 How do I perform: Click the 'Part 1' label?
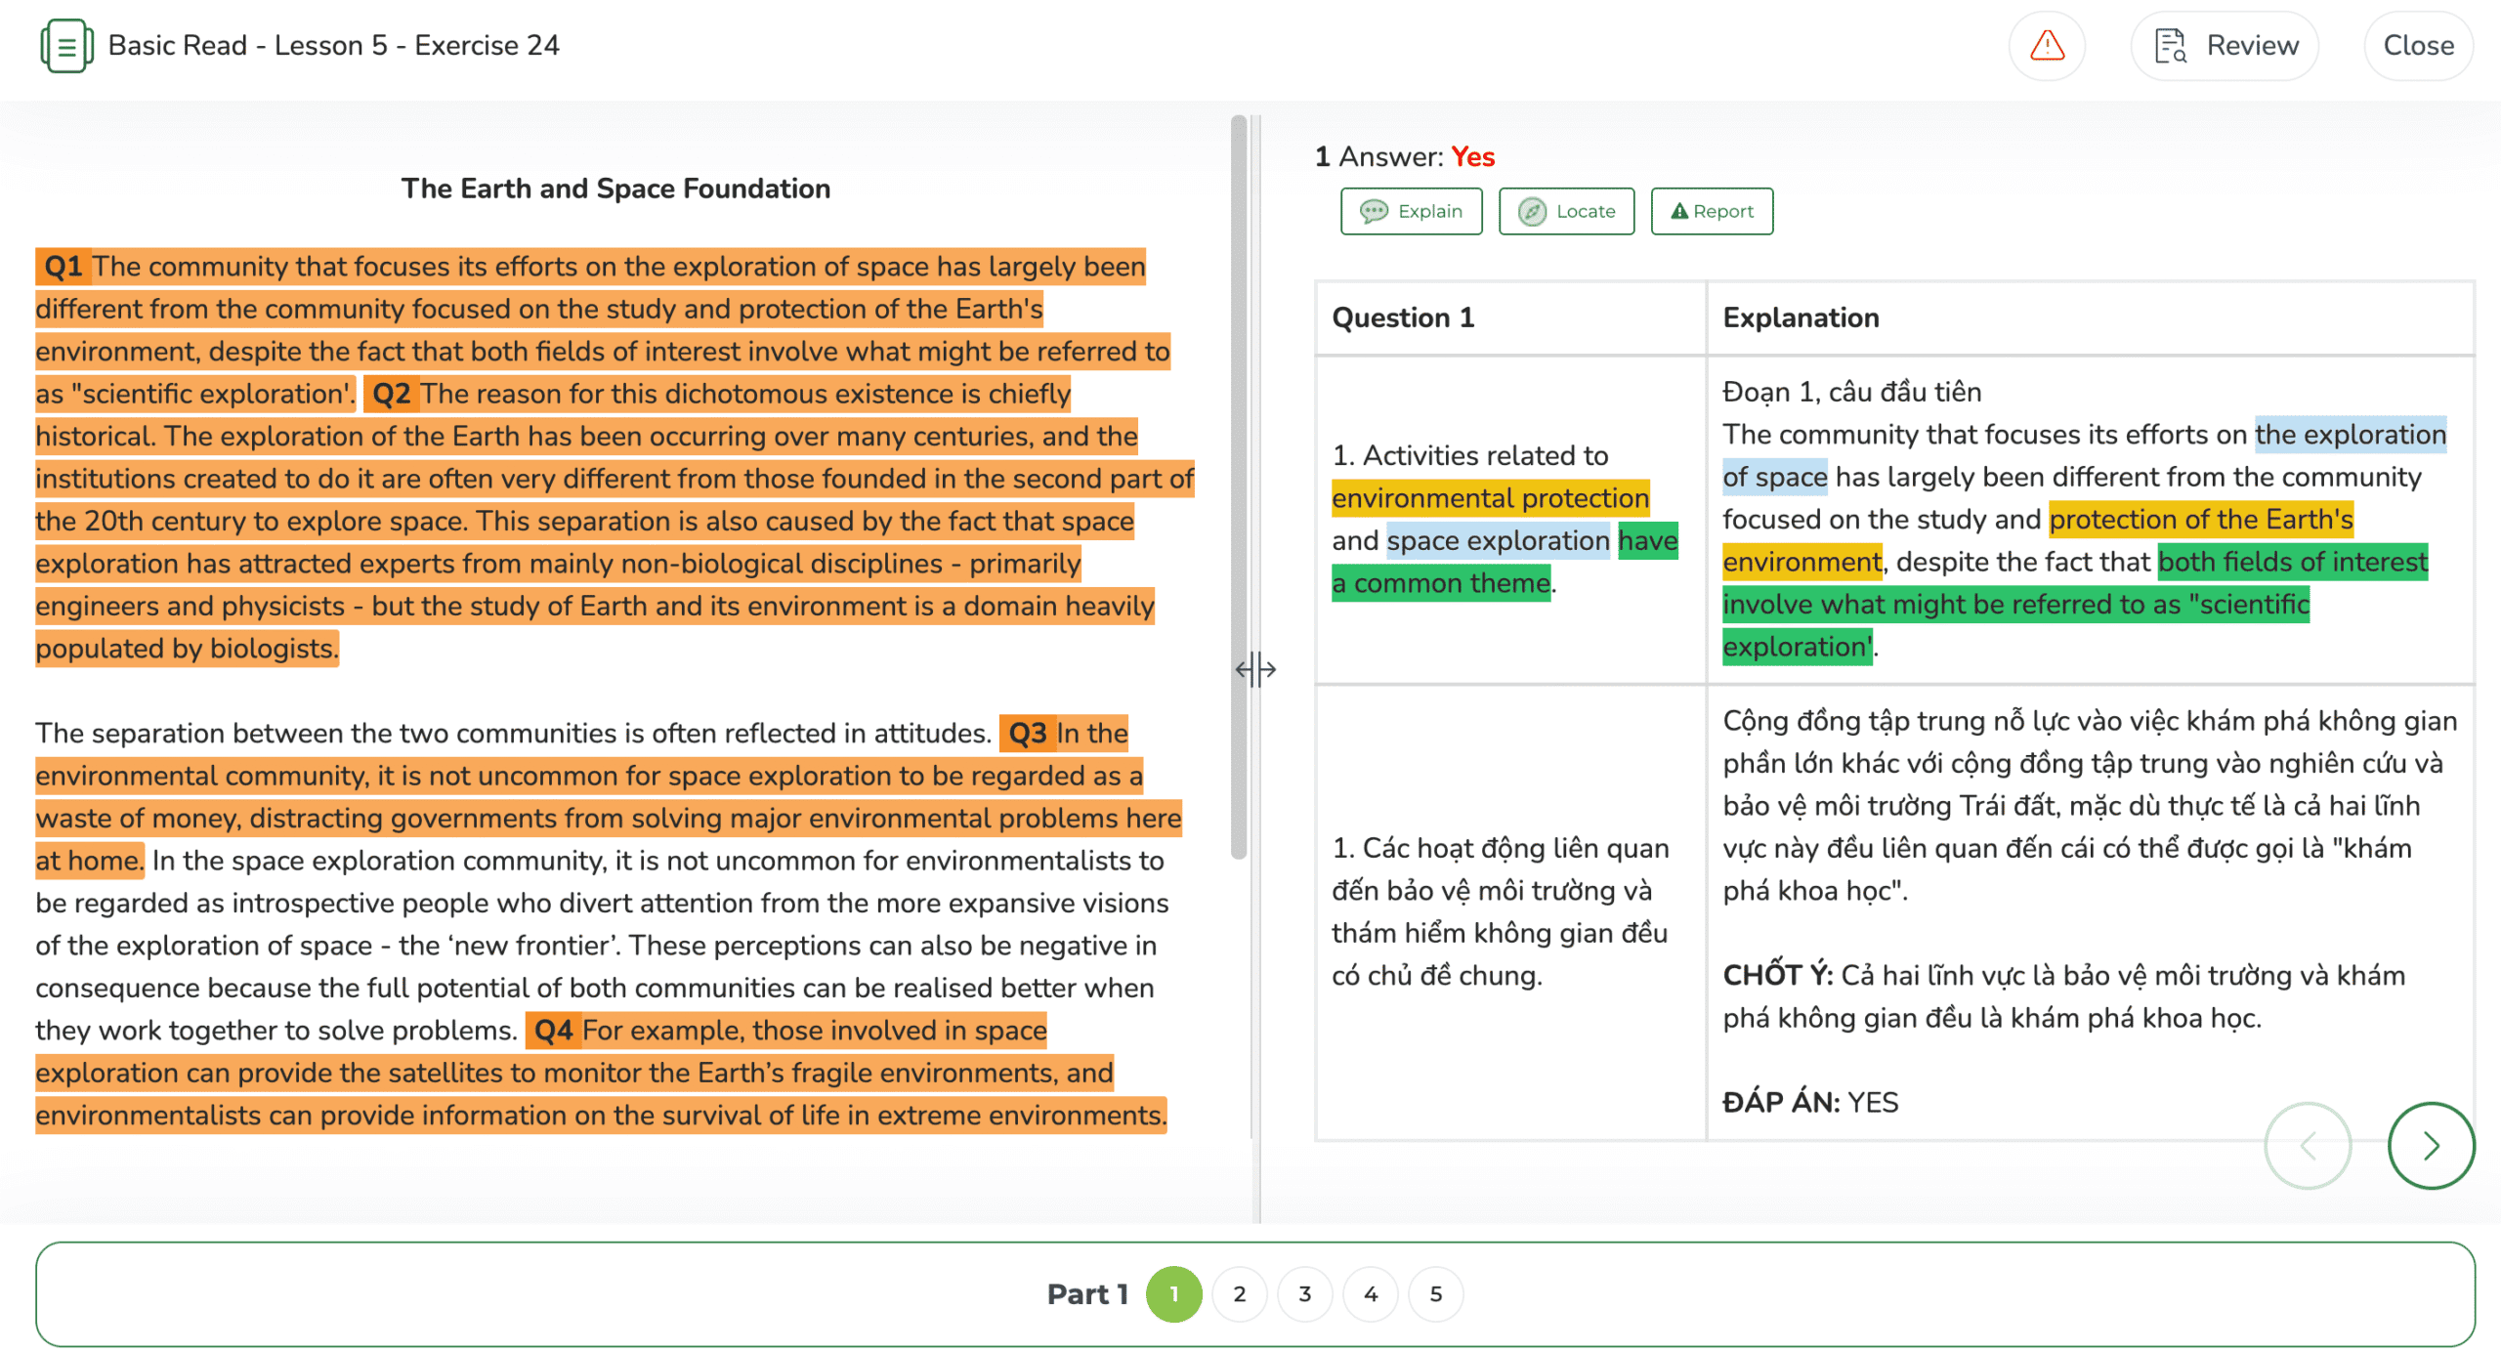(x=1087, y=1293)
